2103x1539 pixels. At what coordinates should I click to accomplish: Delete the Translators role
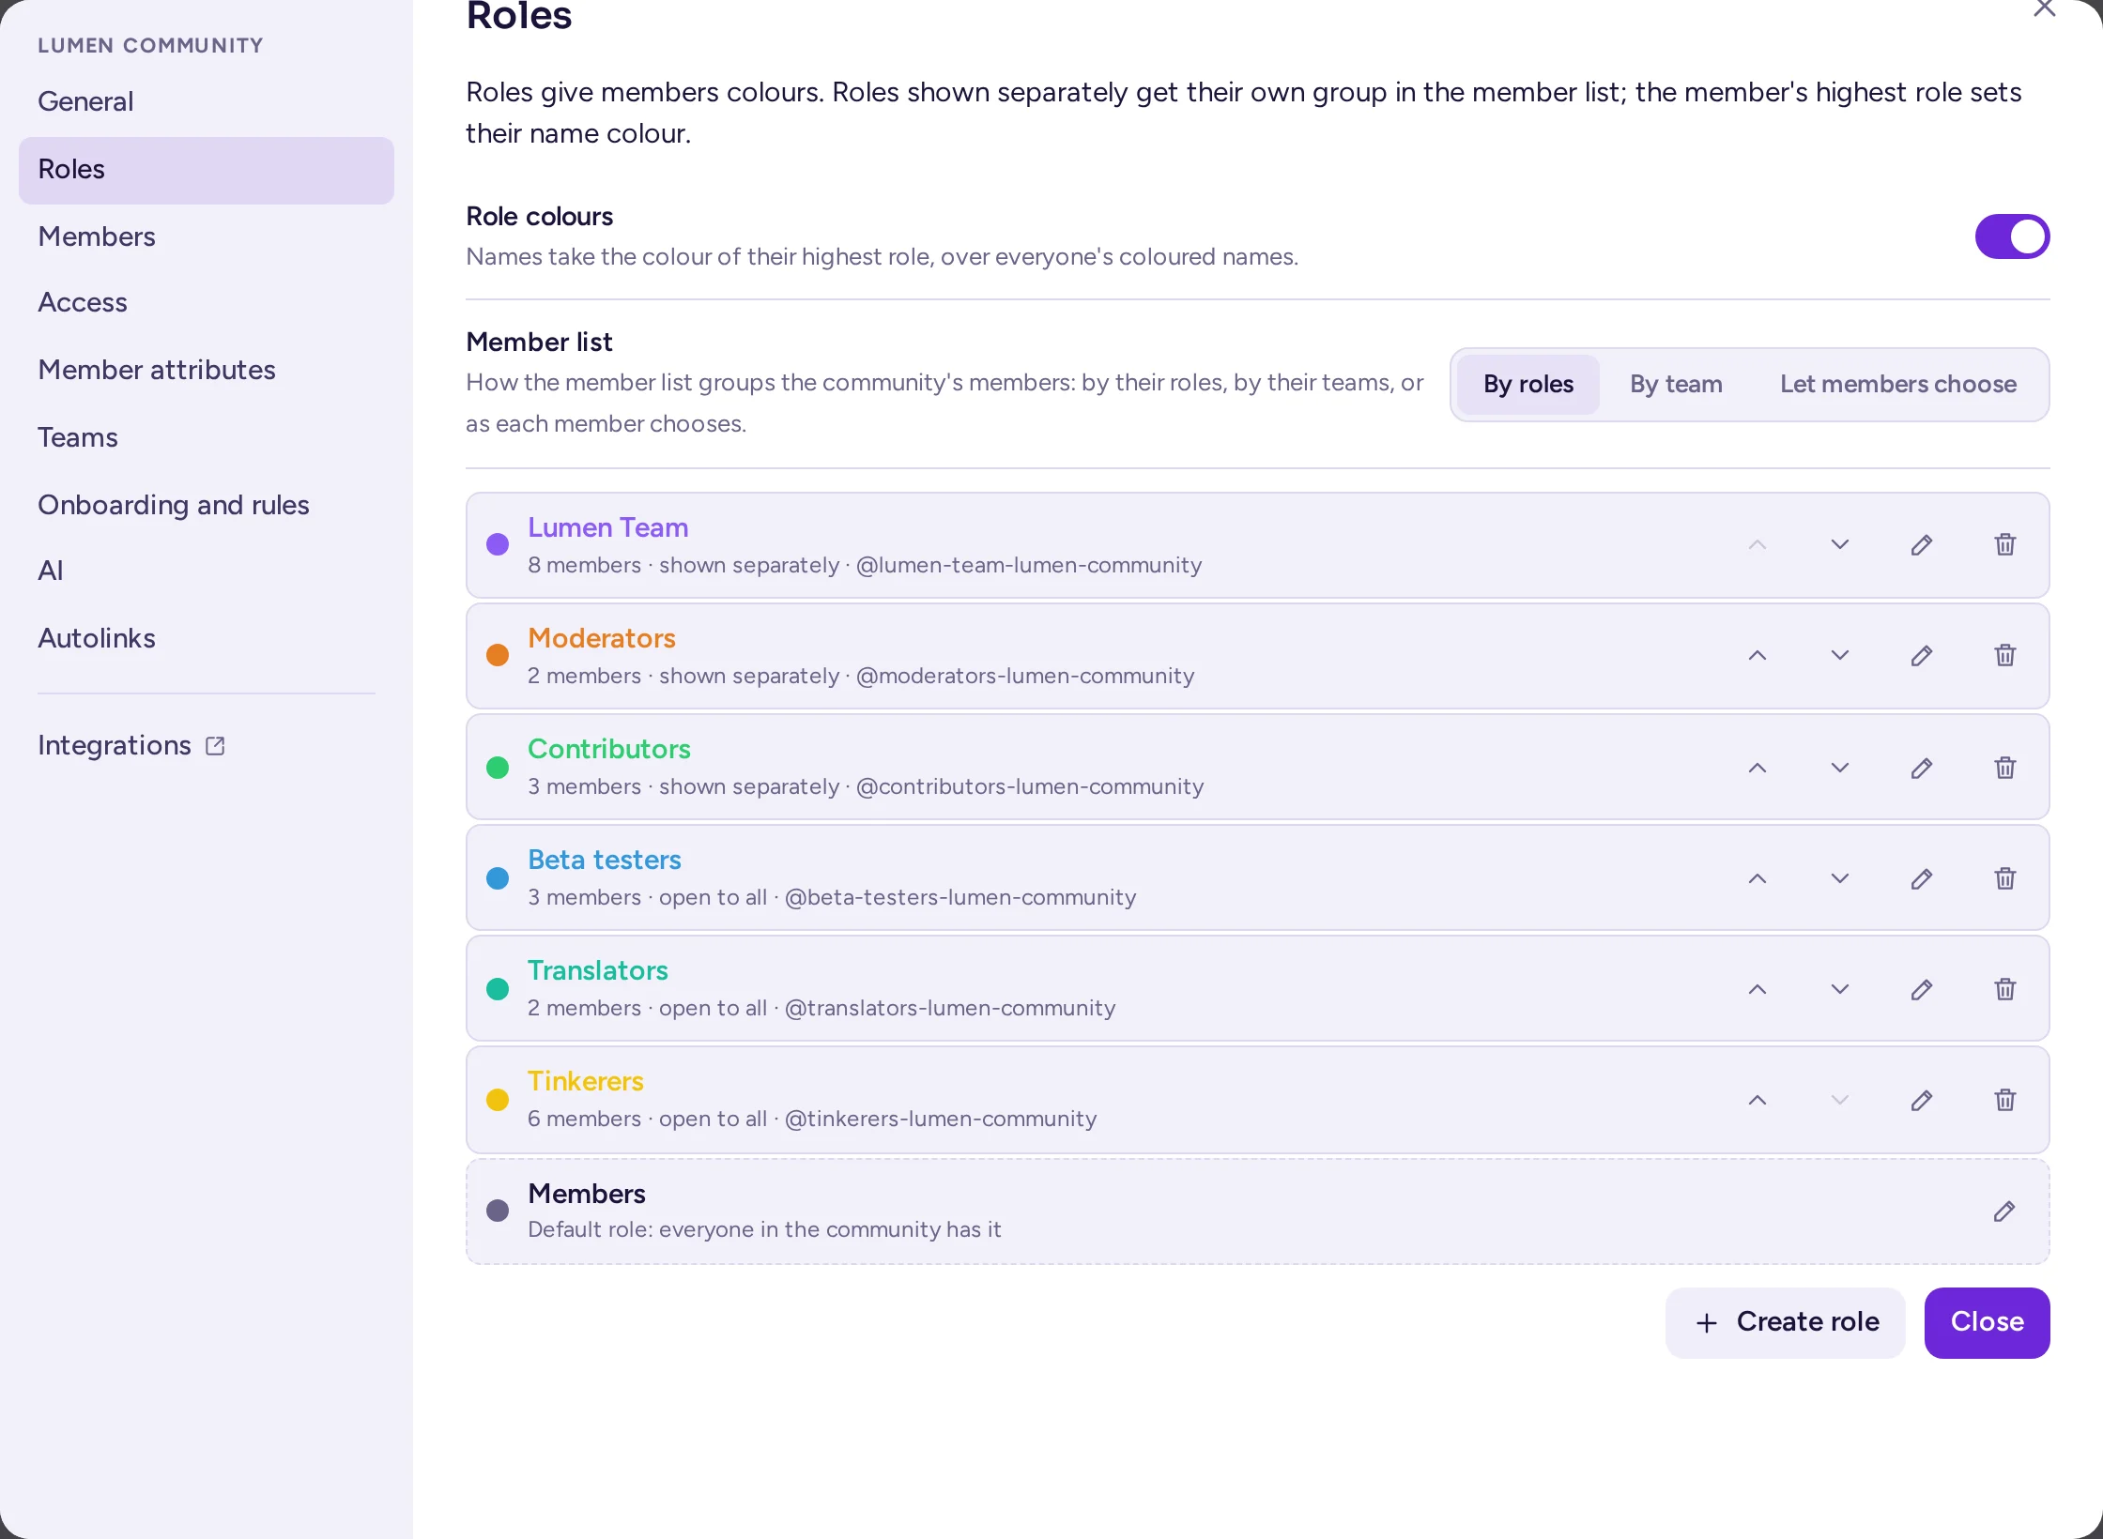pos(2004,989)
